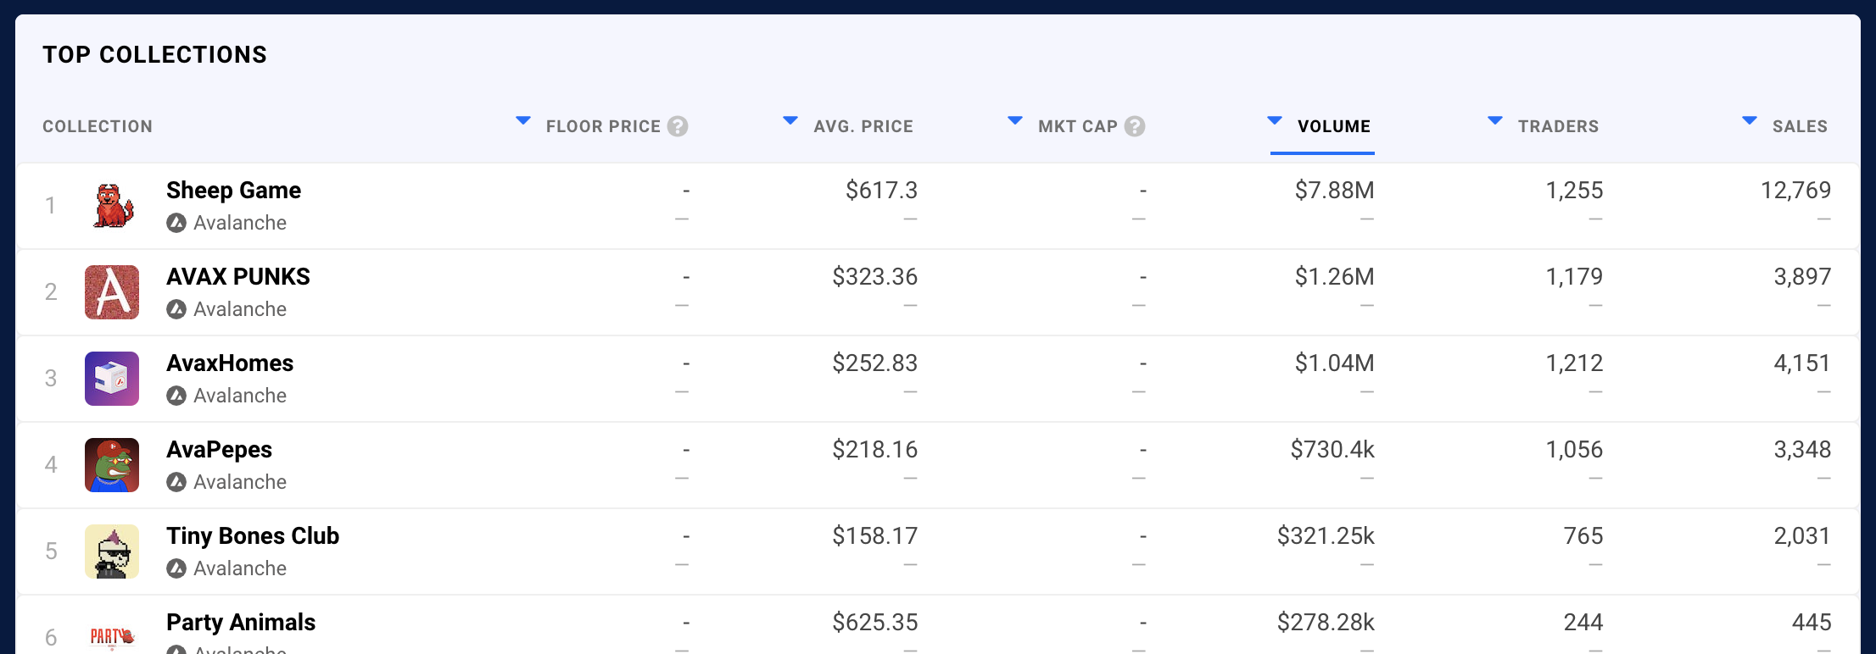Click the Tiny Bones Club skull avatar
Screen dimensions: 1876x654
[x=112, y=551]
